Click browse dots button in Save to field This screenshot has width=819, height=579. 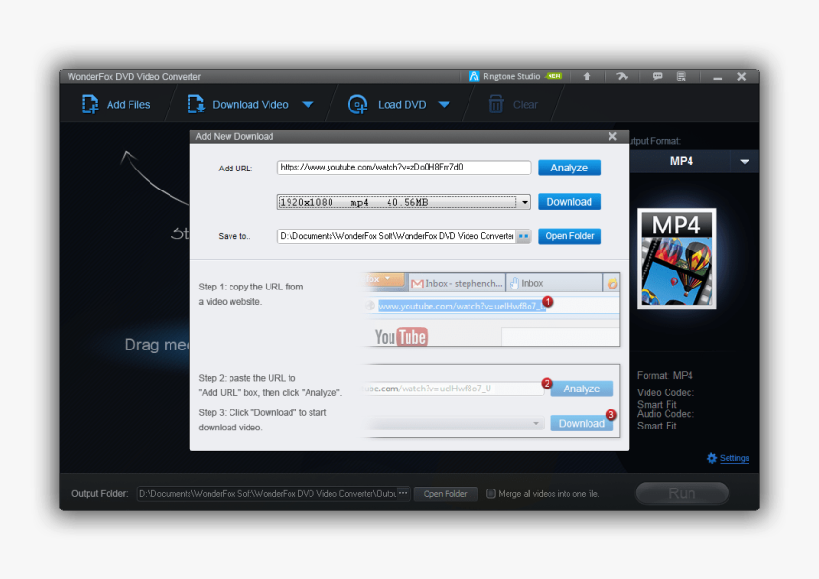(x=524, y=236)
